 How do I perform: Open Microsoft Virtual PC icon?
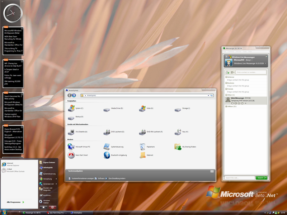click(71, 147)
